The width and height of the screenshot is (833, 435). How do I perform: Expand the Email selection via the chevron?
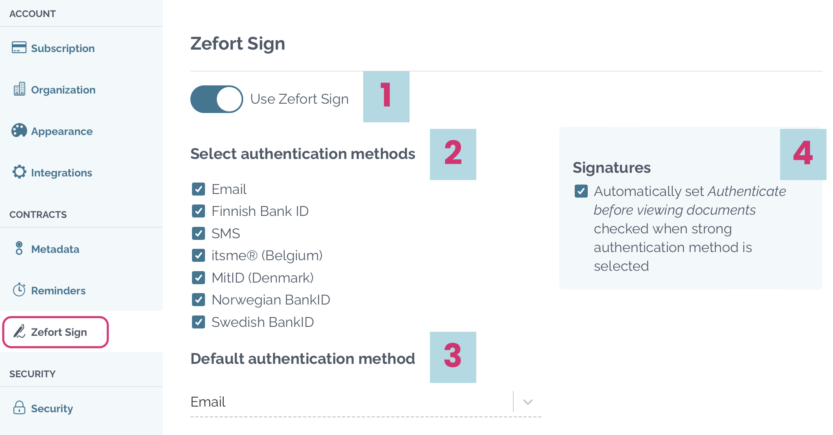click(x=528, y=402)
